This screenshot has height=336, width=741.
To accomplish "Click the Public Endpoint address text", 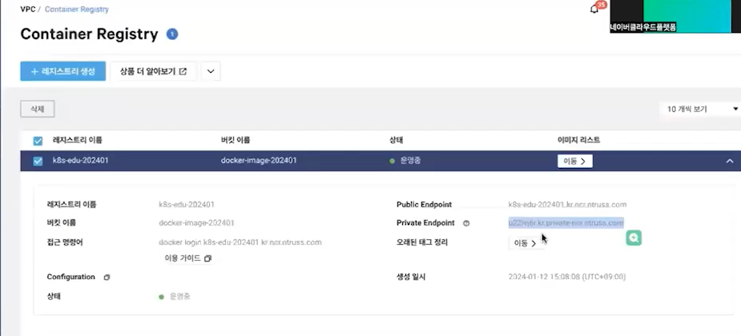I will tap(567, 204).
